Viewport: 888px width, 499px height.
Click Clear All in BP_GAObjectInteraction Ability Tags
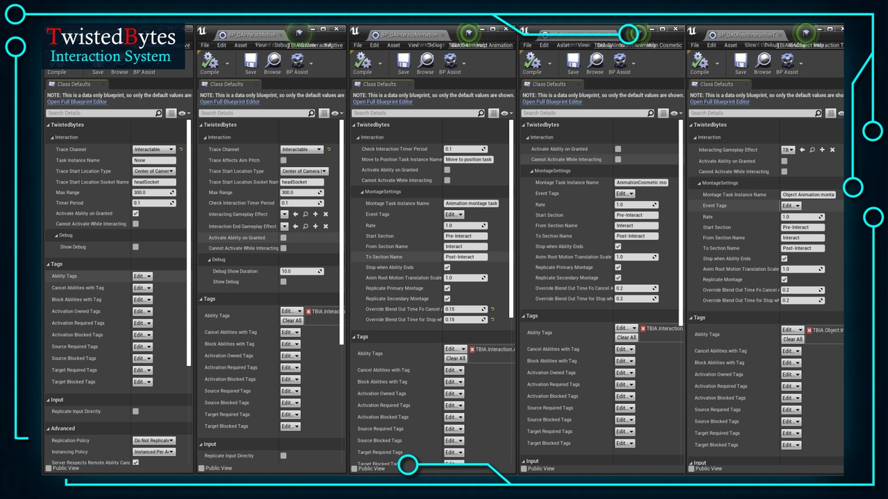pos(793,340)
